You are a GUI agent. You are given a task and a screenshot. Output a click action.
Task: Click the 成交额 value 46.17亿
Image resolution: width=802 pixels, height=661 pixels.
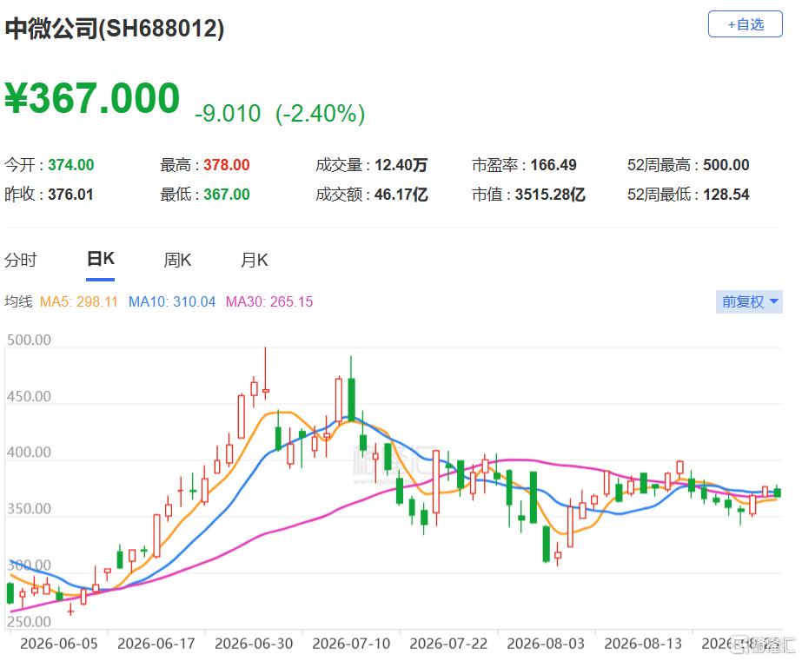(x=401, y=195)
